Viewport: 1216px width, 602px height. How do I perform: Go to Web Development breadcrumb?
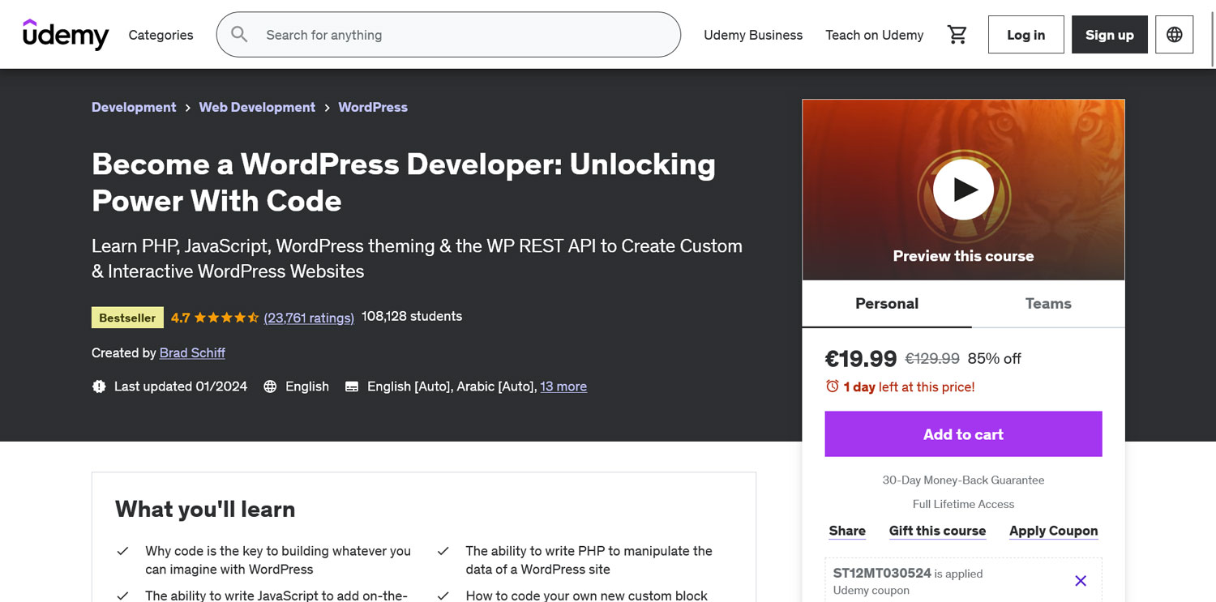tap(257, 107)
